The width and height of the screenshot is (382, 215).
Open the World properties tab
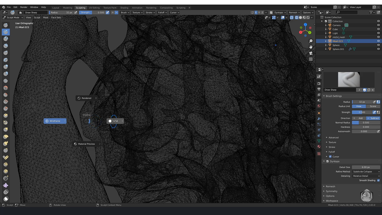[319, 106]
